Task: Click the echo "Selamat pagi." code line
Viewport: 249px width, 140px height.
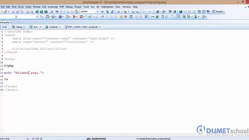Action: (x=24, y=73)
